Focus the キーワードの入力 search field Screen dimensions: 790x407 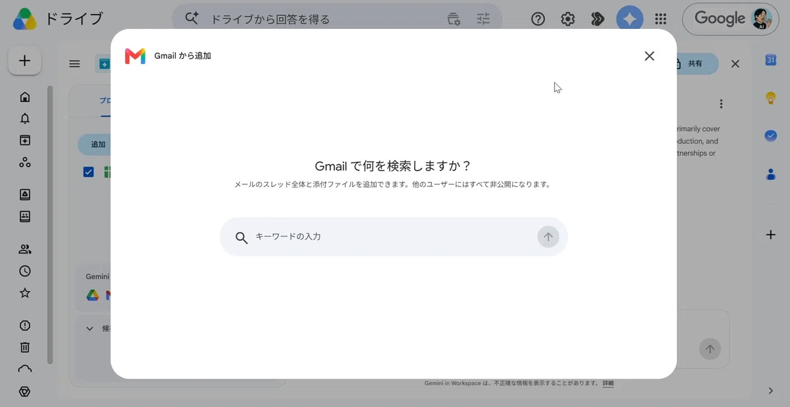point(394,236)
